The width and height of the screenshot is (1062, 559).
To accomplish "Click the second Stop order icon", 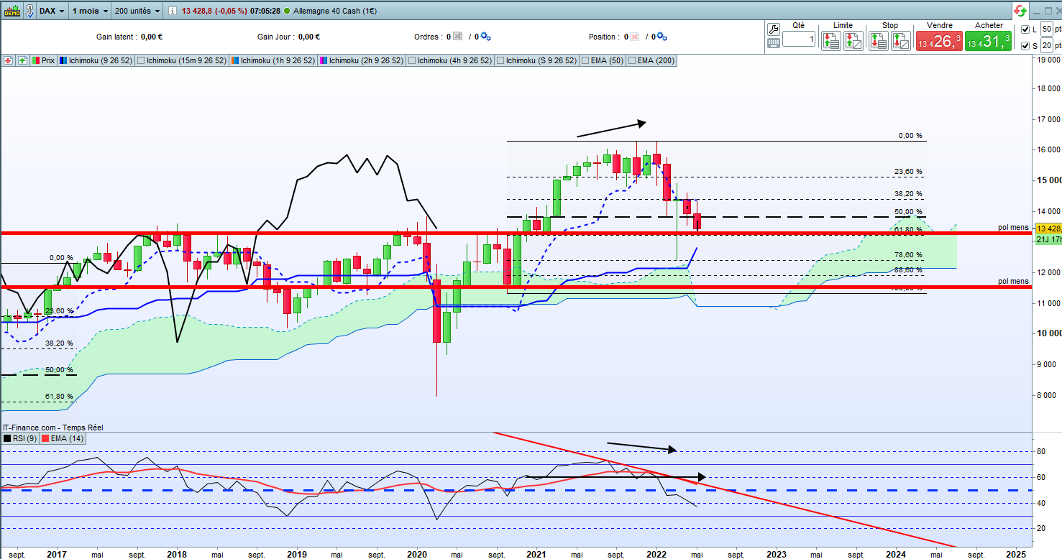I will [x=901, y=40].
